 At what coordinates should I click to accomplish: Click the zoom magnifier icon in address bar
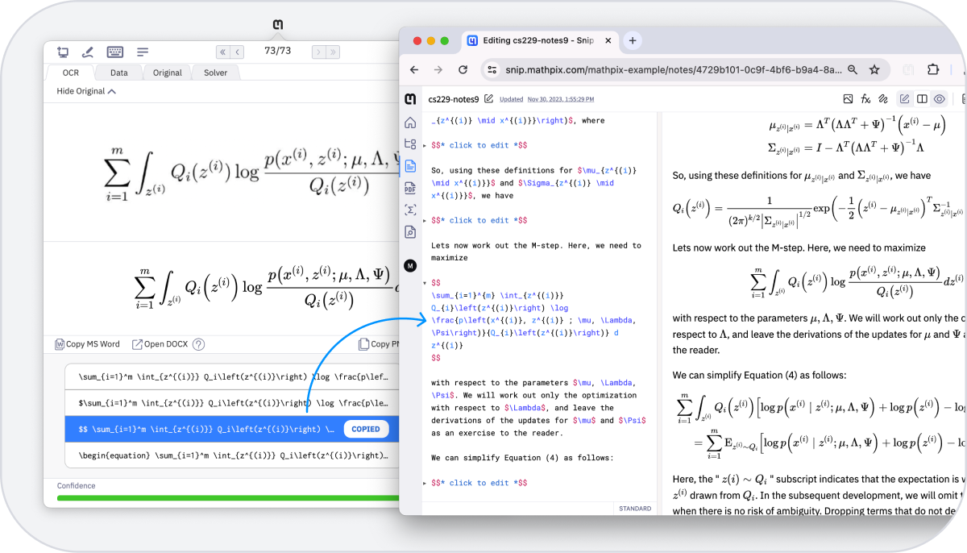pos(852,70)
